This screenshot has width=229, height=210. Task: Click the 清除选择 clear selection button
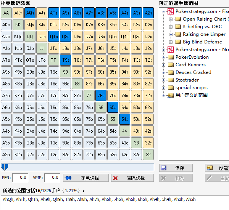132,178
